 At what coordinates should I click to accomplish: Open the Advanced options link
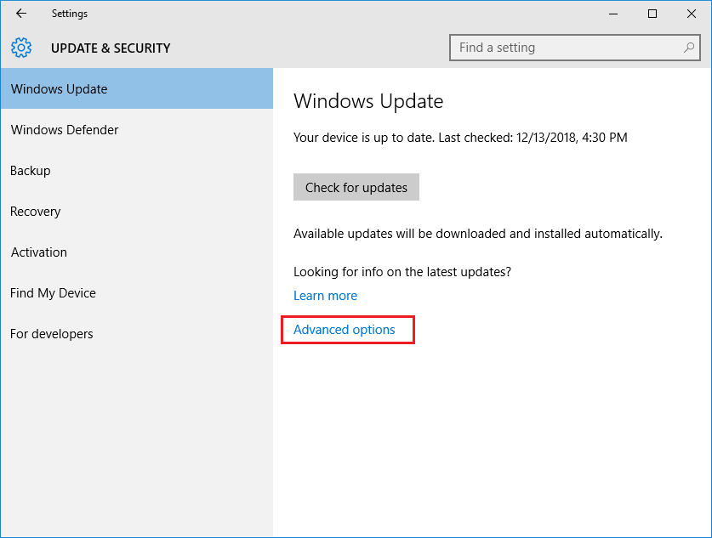click(345, 330)
